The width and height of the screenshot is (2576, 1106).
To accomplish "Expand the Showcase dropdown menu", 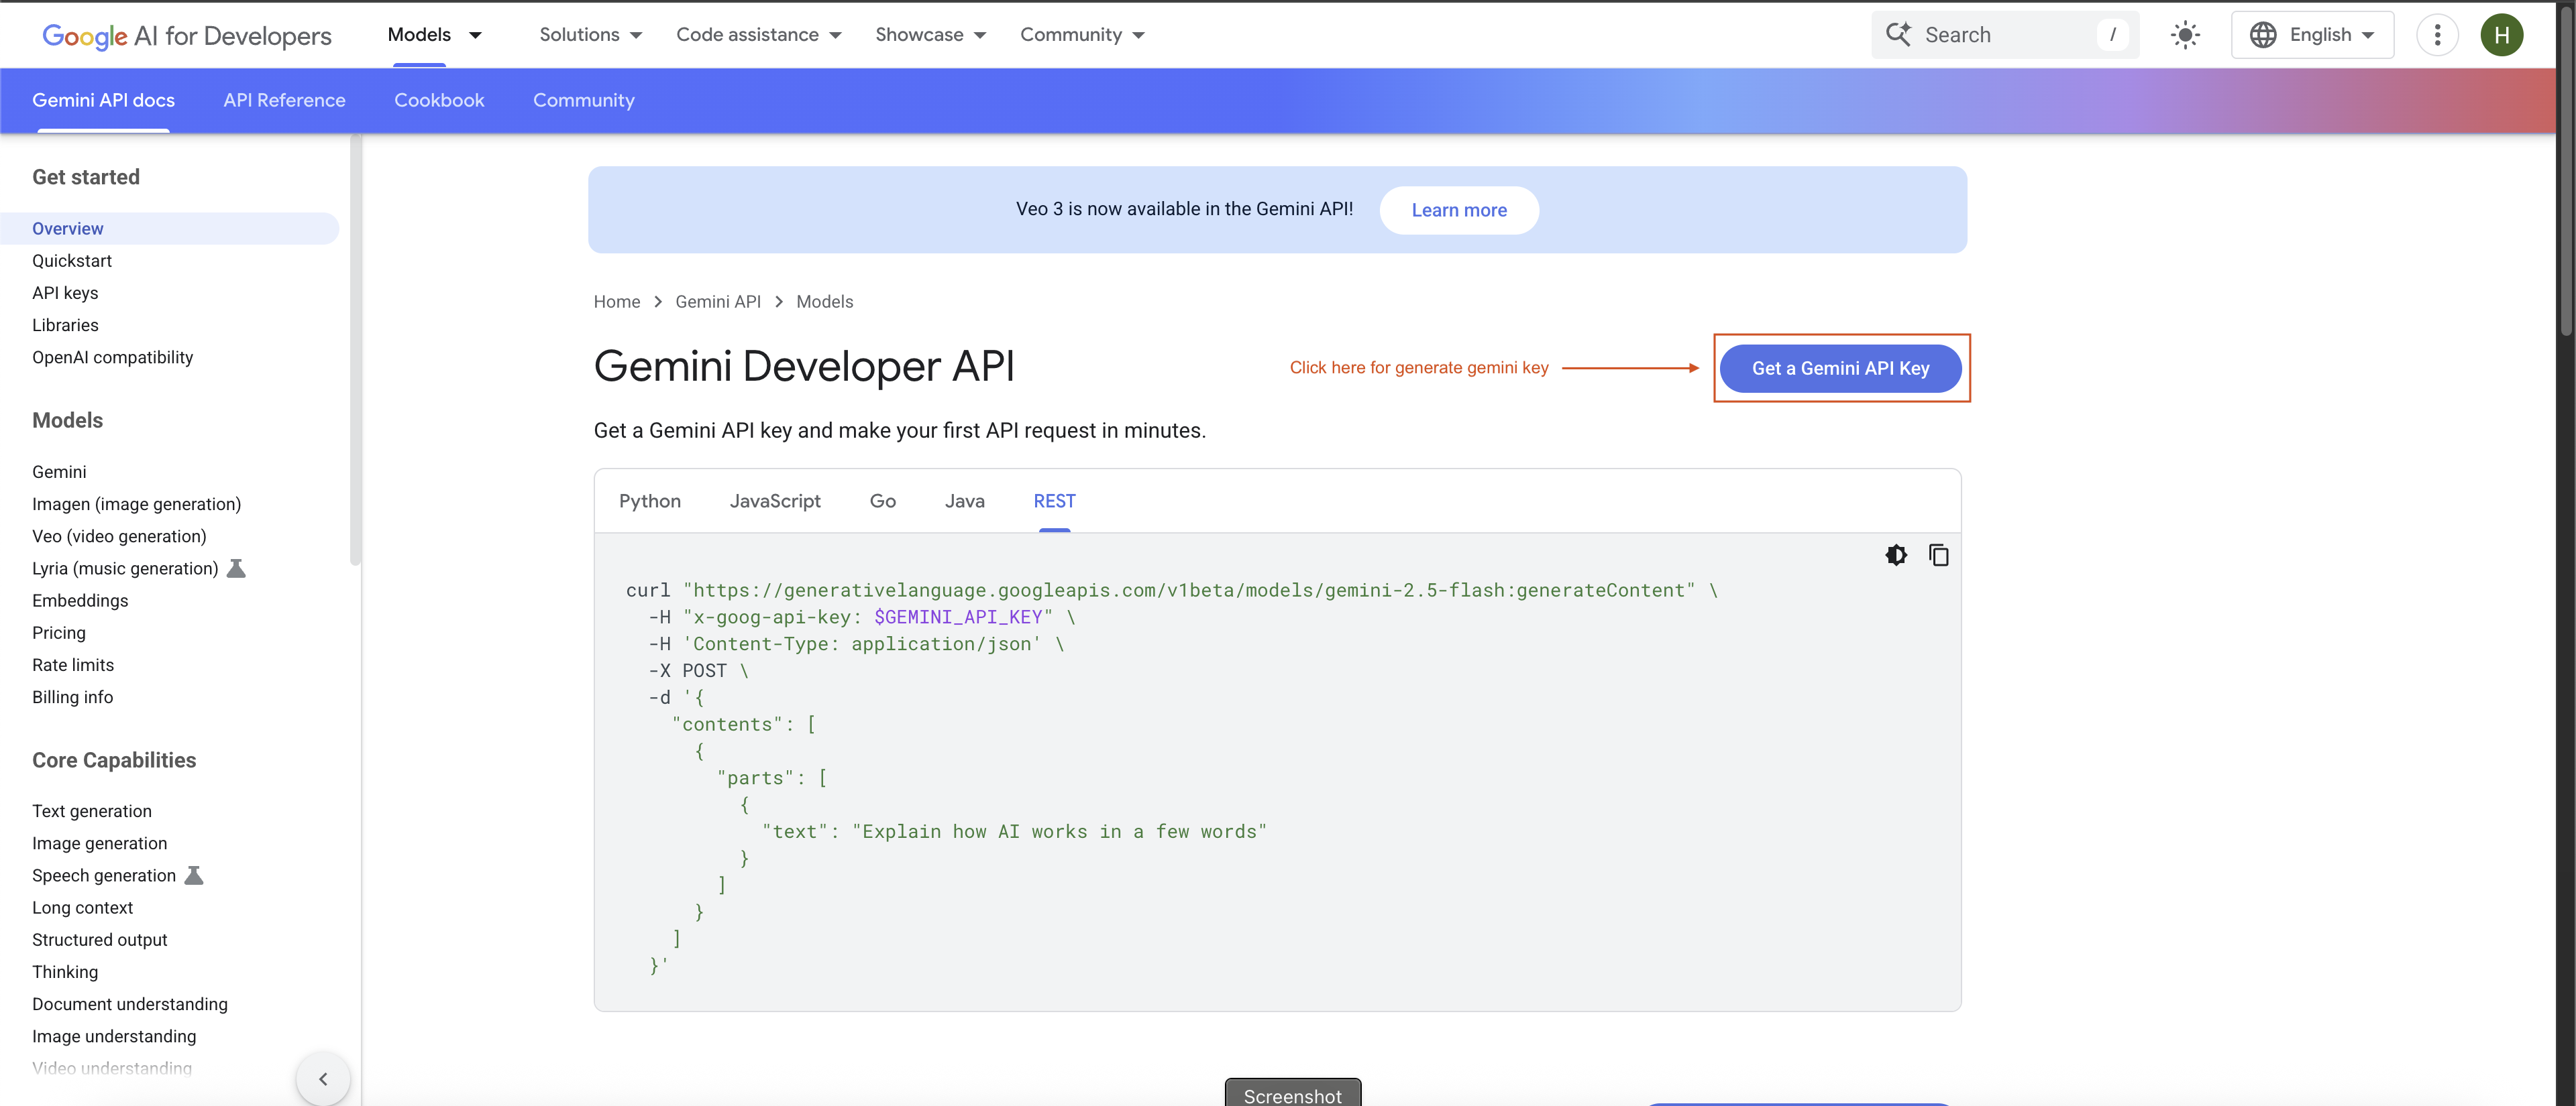I will coord(930,35).
